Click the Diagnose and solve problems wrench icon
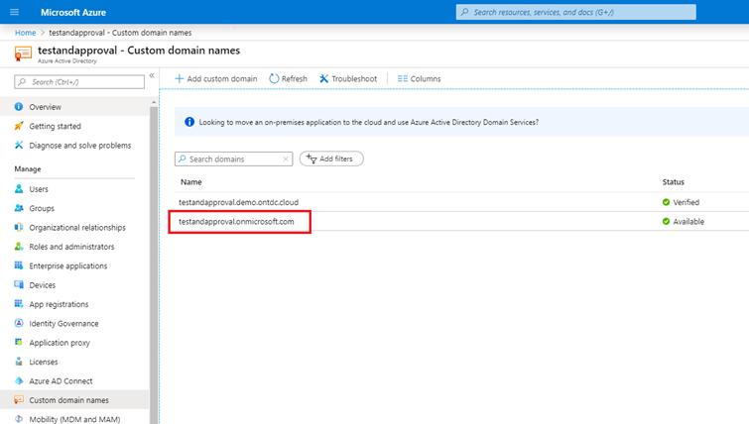 19,145
